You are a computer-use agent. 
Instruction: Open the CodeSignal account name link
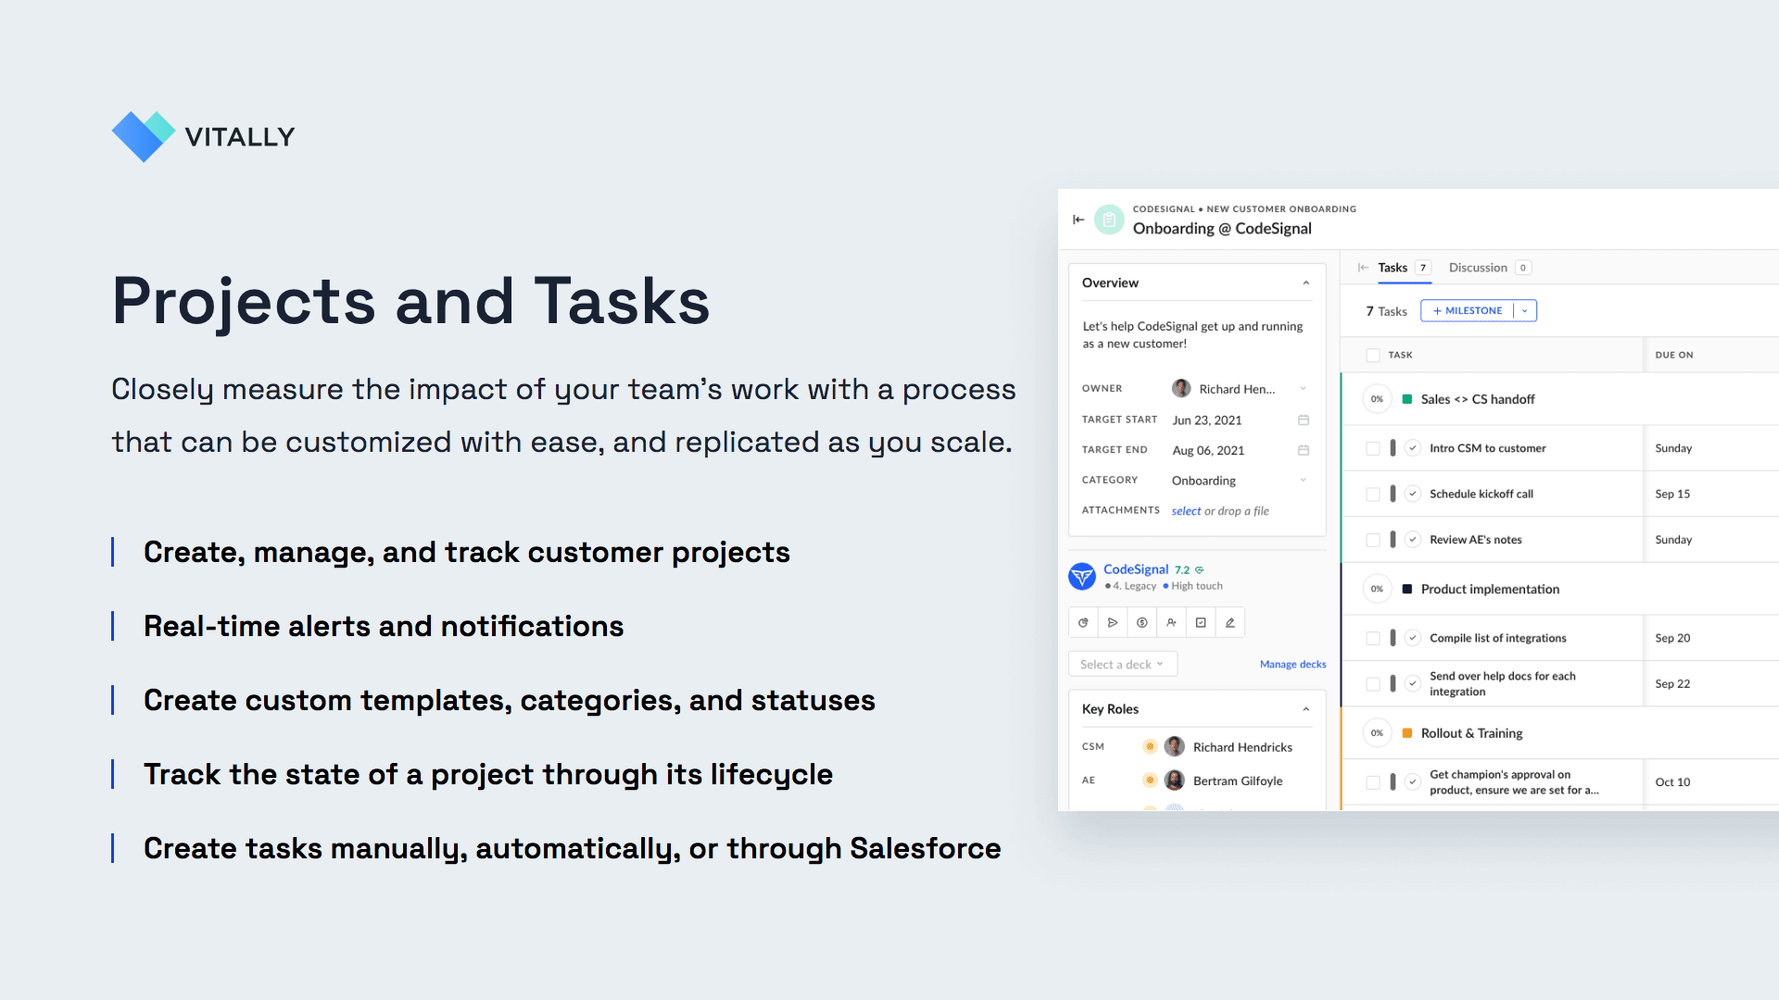coord(1136,569)
